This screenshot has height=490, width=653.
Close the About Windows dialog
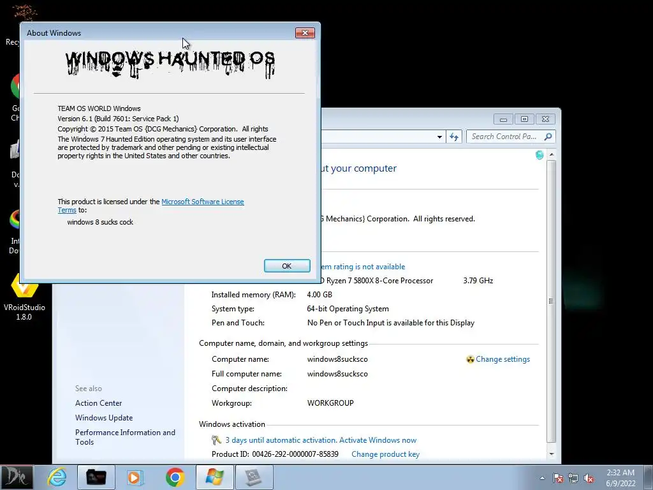pos(305,33)
